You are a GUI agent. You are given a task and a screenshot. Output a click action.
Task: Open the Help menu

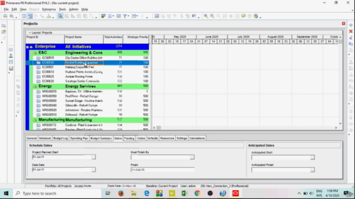tap(85, 9)
